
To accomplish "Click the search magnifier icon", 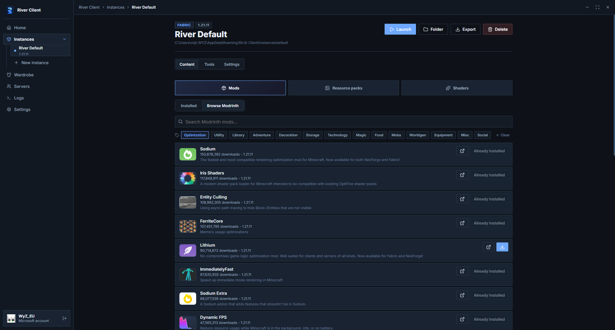I will (x=180, y=122).
